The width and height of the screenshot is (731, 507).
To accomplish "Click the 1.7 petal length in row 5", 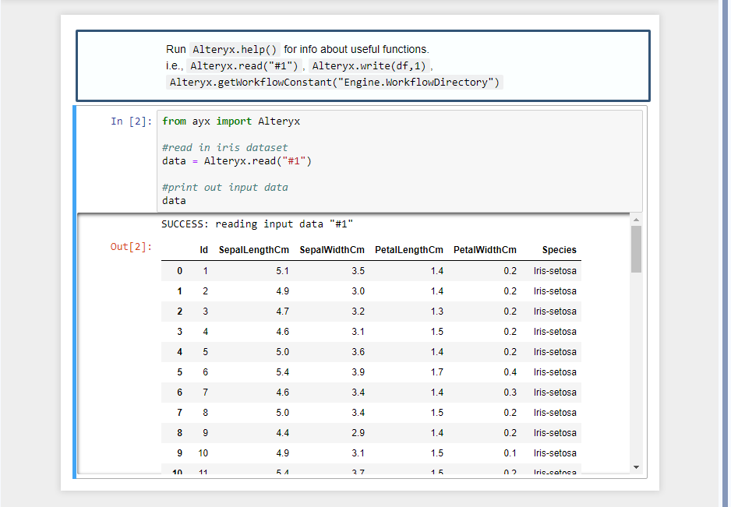I will coord(437,372).
